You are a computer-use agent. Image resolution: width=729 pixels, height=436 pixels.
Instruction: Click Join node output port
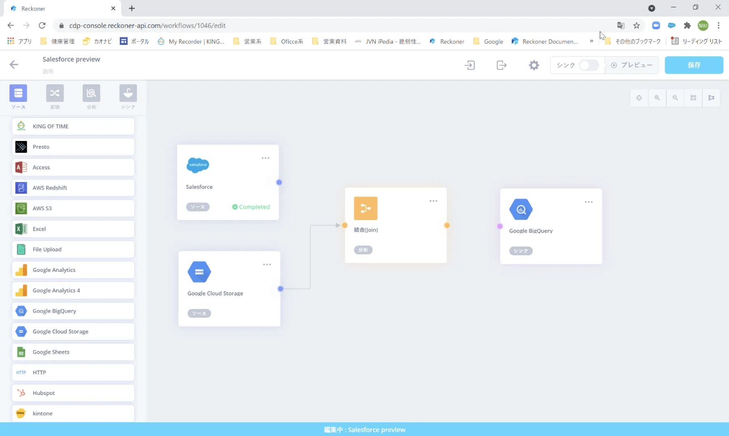[x=447, y=225]
